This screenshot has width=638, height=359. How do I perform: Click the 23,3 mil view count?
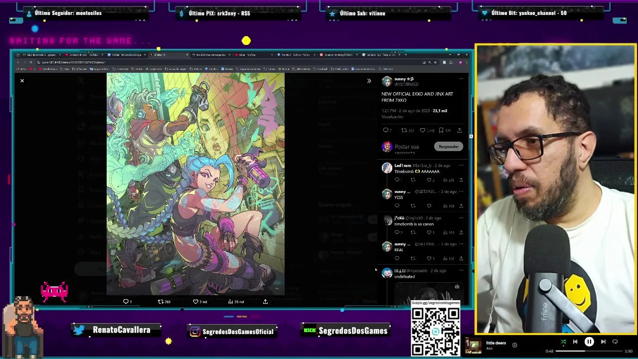(440, 111)
